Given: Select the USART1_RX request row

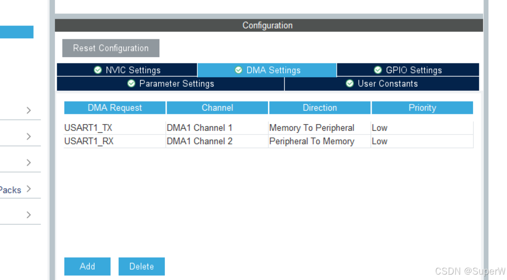Looking at the screenshot, I should pyautogui.click(x=268, y=141).
